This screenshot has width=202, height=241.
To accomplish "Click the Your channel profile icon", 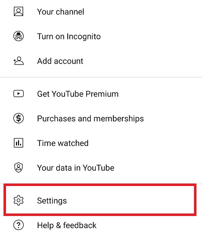I will [19, 11].
